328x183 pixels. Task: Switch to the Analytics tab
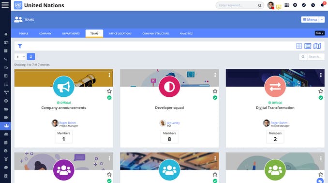(x=186, y=33)
